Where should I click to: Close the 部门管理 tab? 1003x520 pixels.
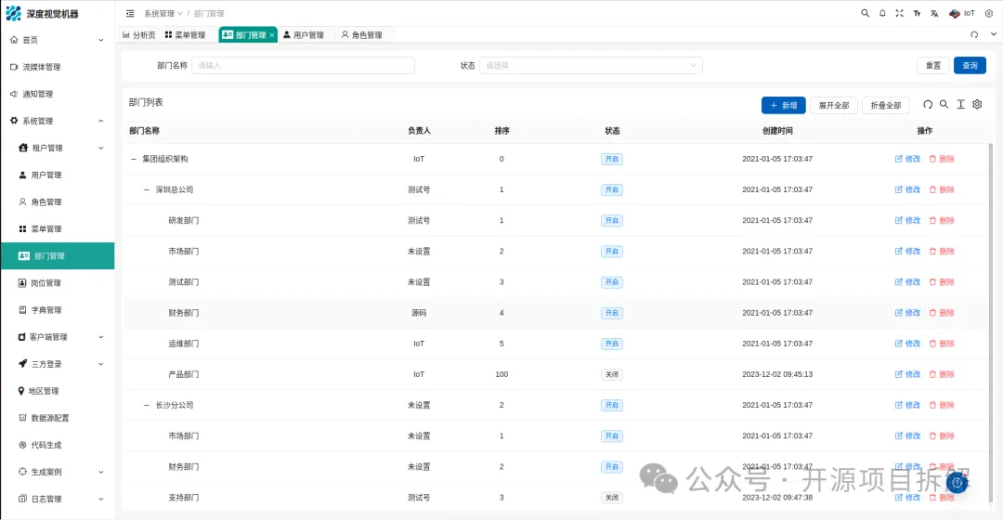pyautogui.click(x=272, y=35)
